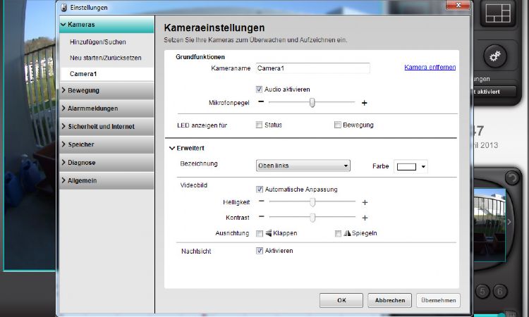The image size is (529, 317).
Task: Click the plus icon to raise Mikrofonpegel
Action: pyautogui.click(x=365, y=103)
